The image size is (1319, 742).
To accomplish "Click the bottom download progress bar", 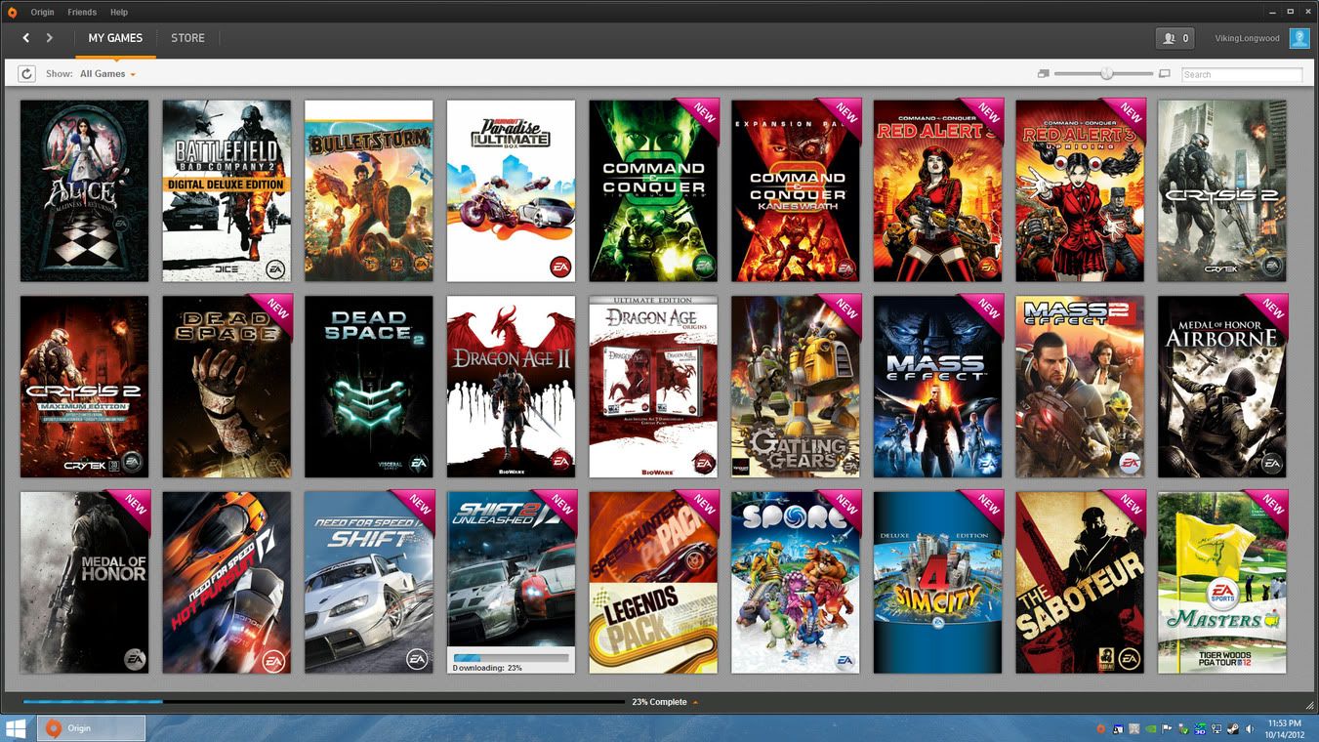I will click(324, 702).
